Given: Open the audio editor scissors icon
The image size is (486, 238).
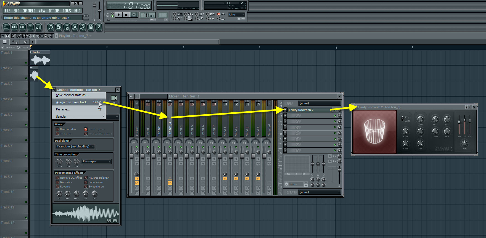Looking at the screenshot, I should pos(75,27).
